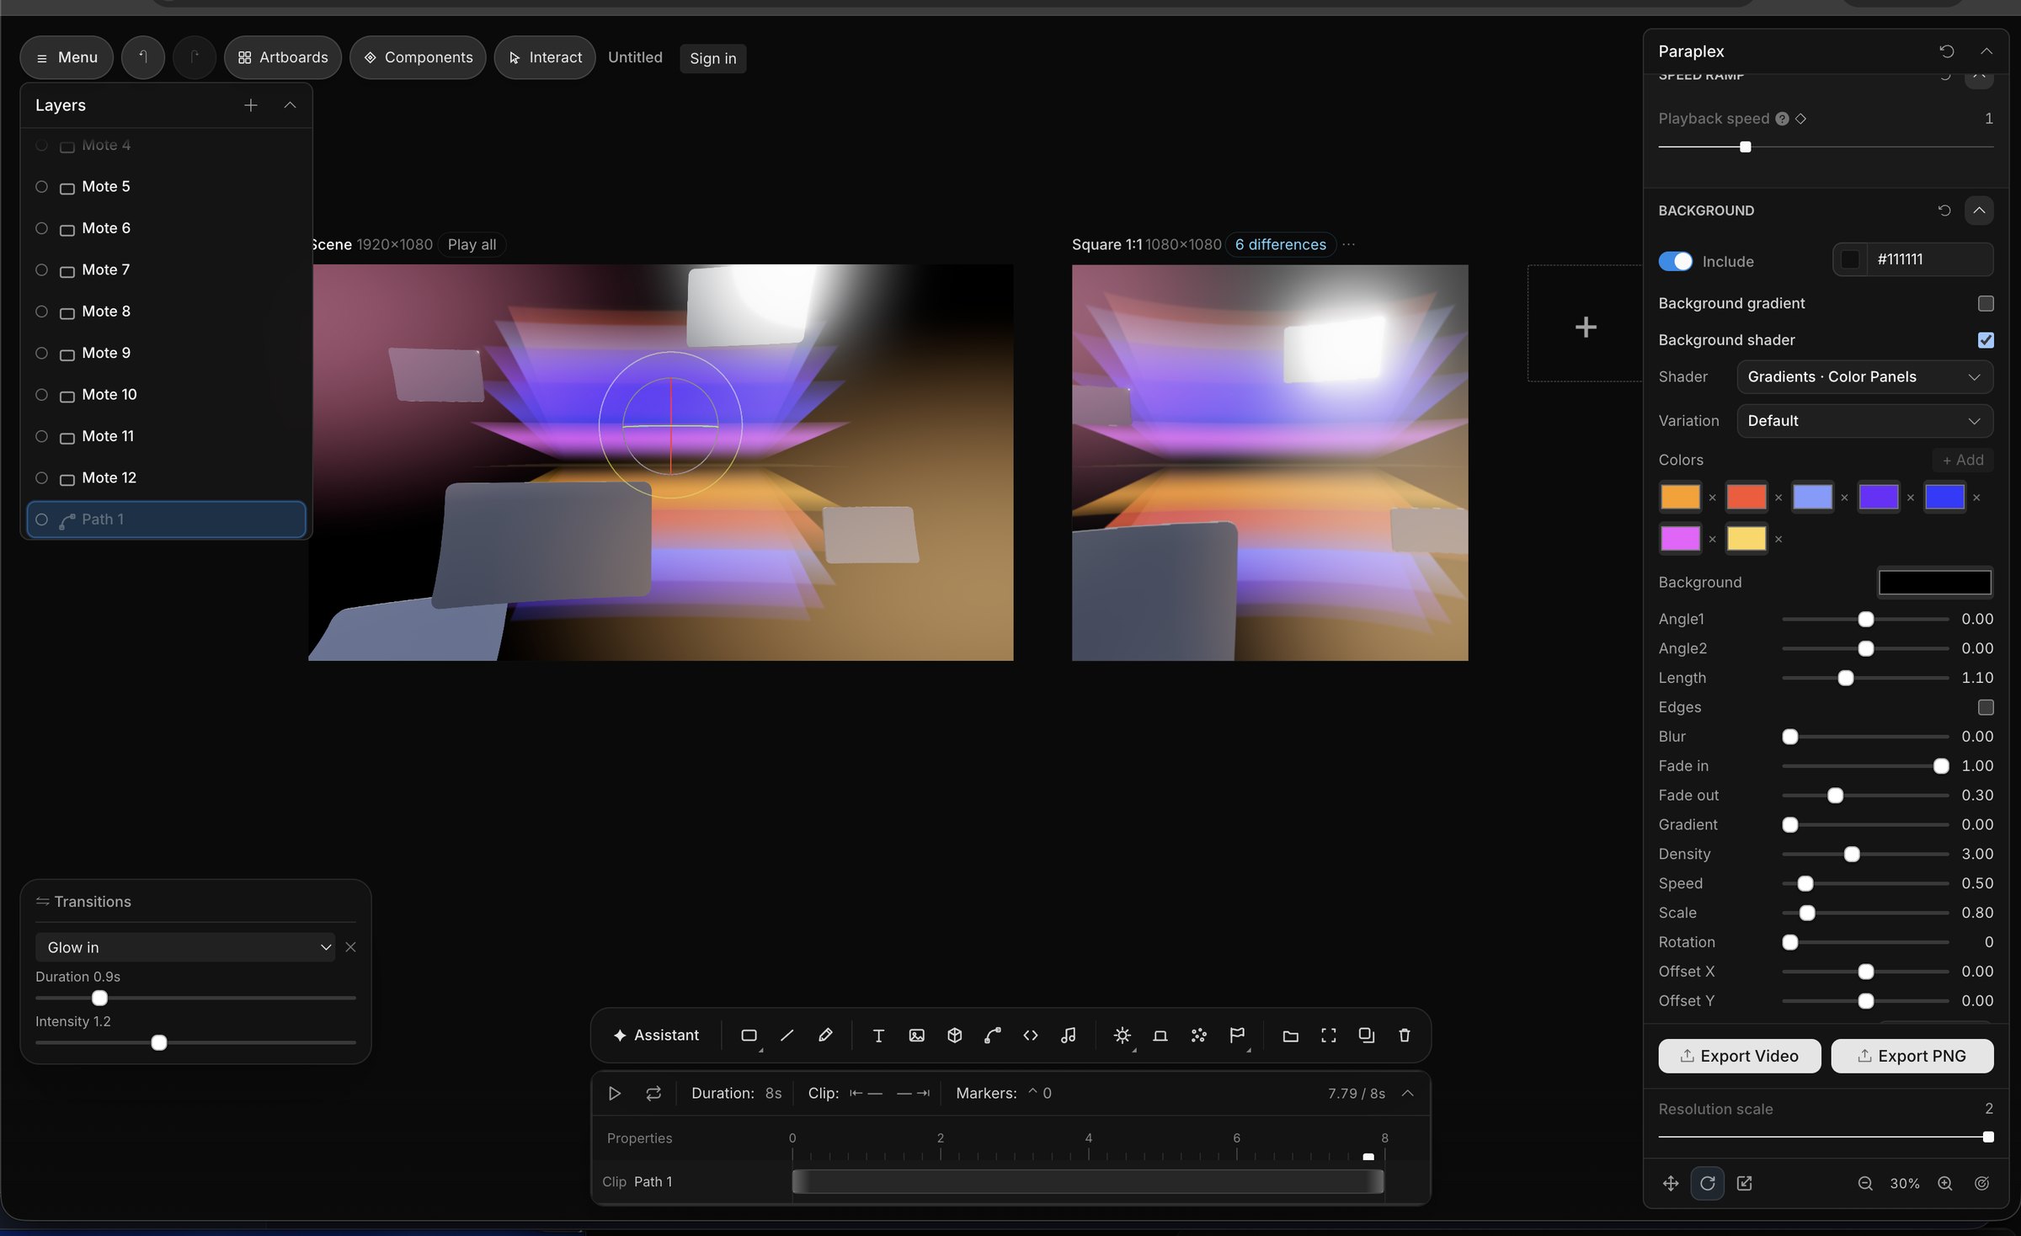2021x1236 pixels.
Task: Select the Flag marker tool
Action: (1237, 1036)
